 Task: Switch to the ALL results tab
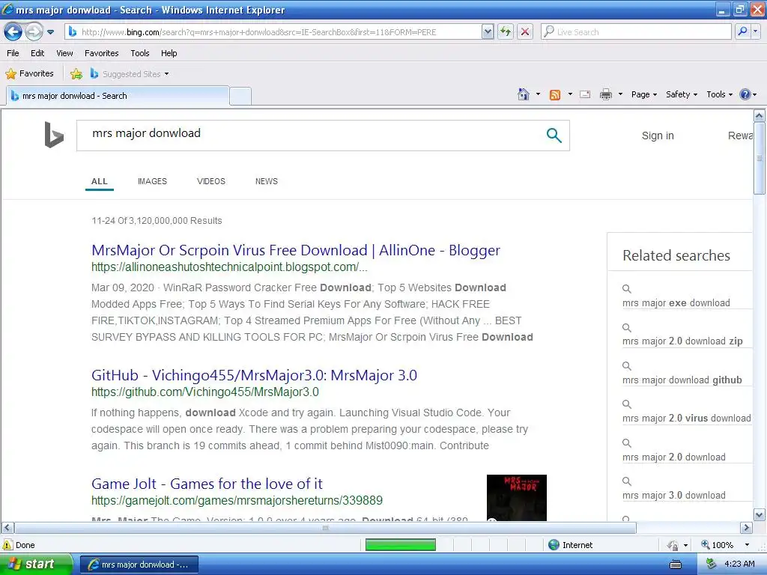[100, 181]
